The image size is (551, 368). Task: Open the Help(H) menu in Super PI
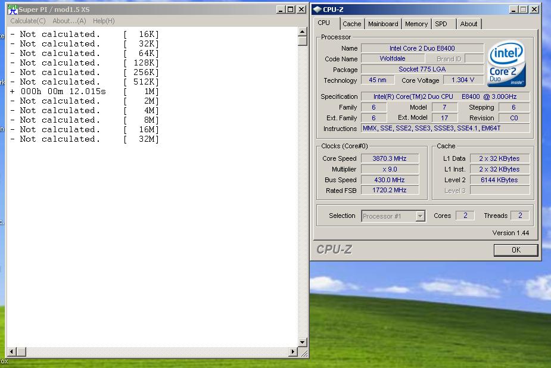104,21
